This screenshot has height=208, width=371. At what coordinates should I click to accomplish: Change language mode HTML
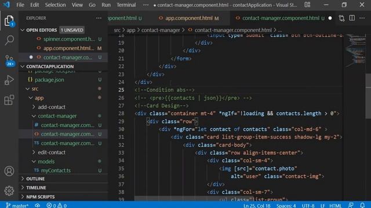point(335,206)
